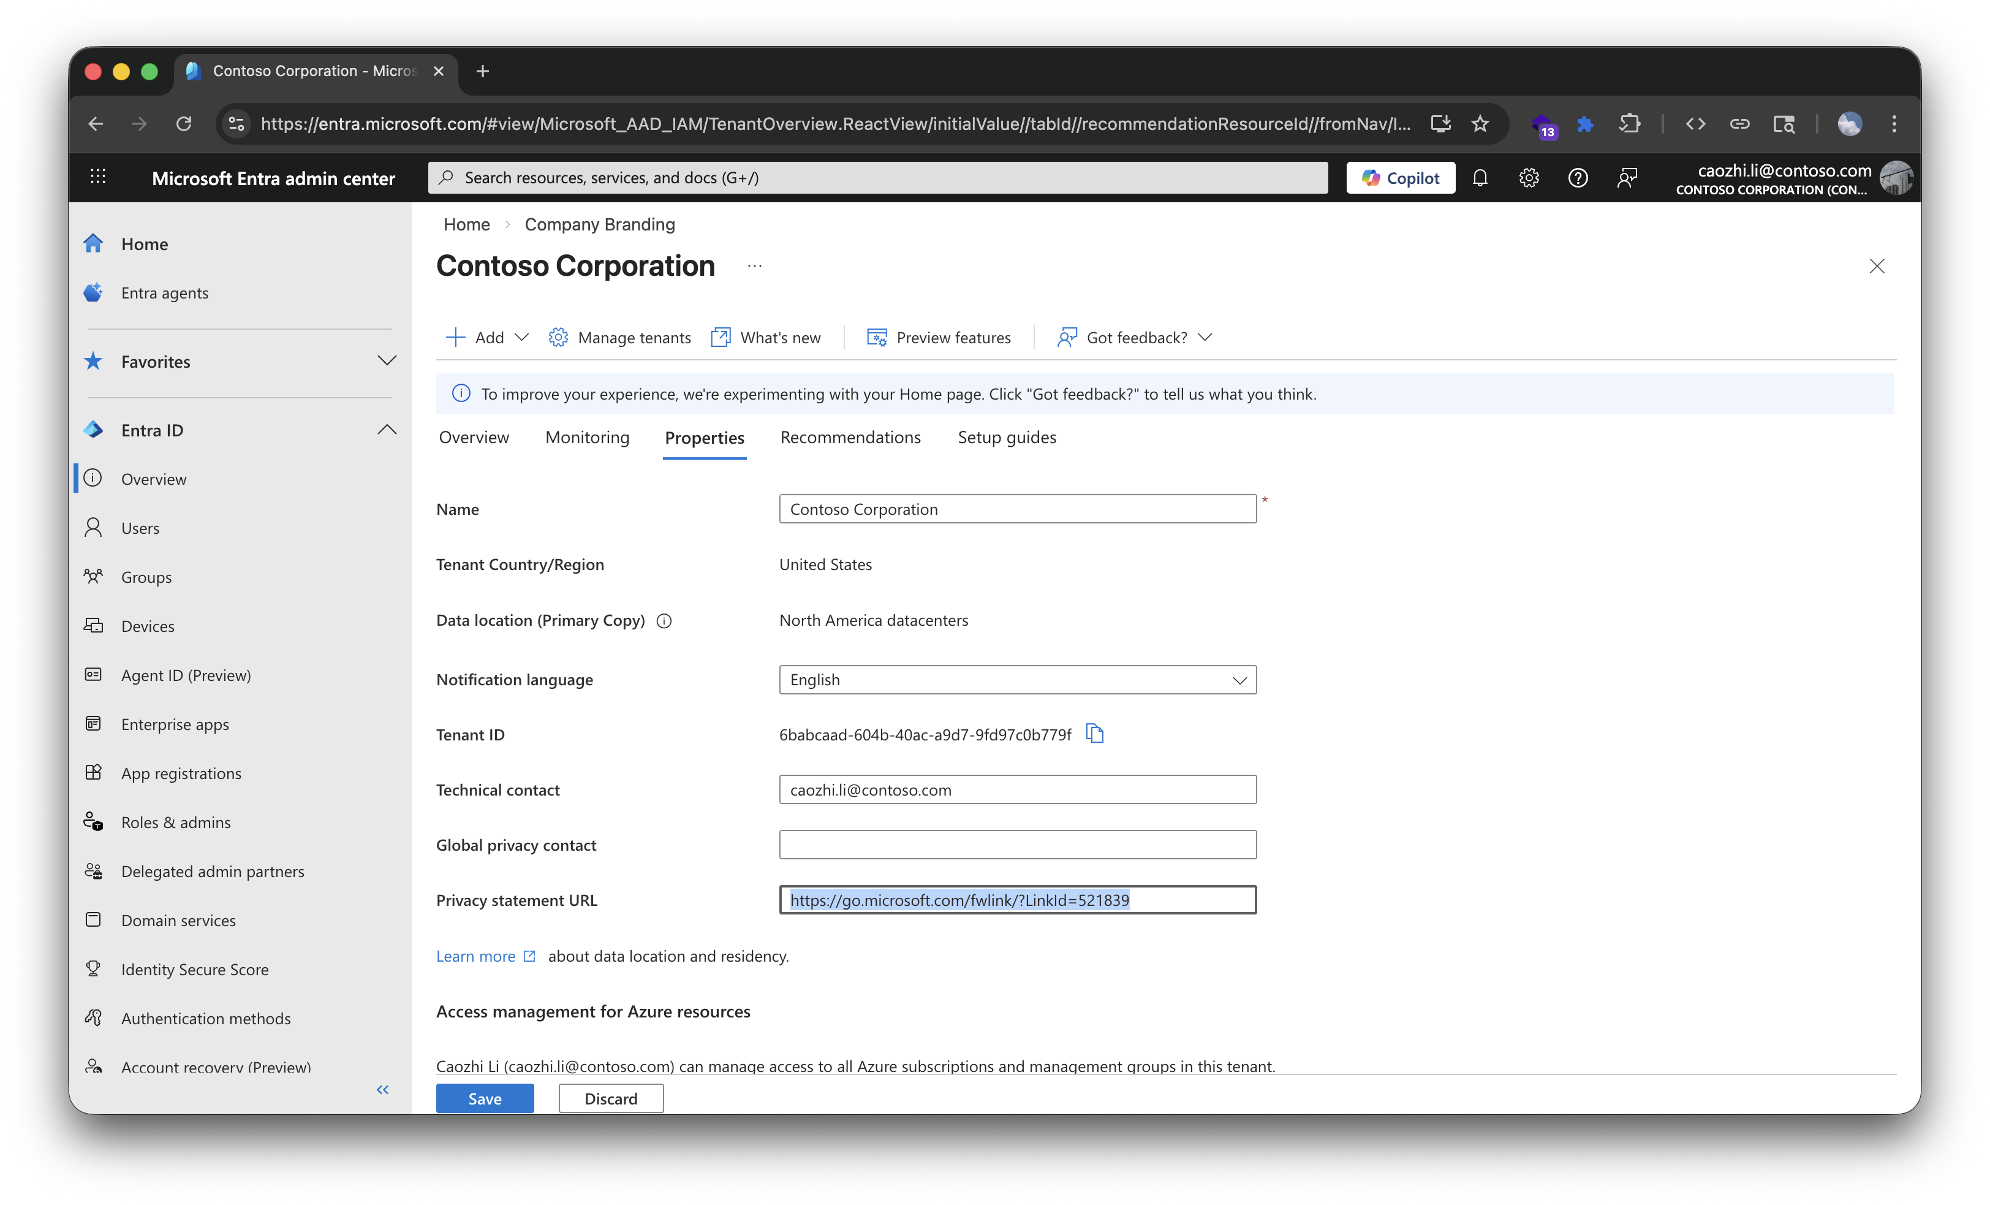This screenshot has height=1205, width=1990.
Task: Expand the Add menu
Action: 485,337
